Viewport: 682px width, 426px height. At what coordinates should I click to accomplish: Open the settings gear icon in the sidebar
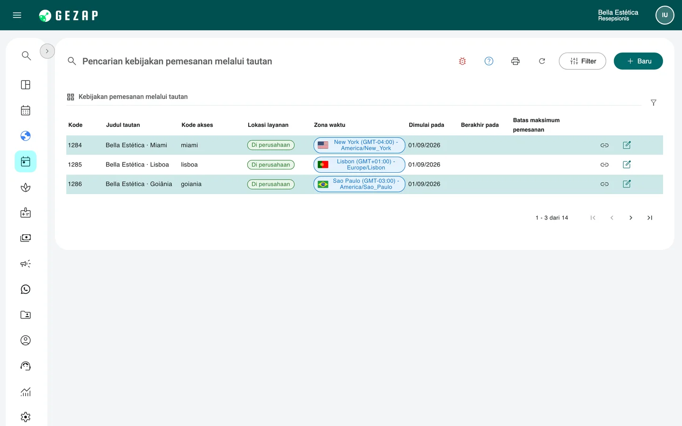click(26, 417)
